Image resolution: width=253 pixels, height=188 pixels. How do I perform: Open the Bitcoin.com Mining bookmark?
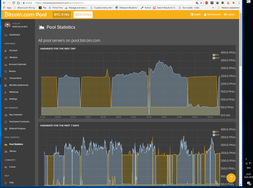25,8
